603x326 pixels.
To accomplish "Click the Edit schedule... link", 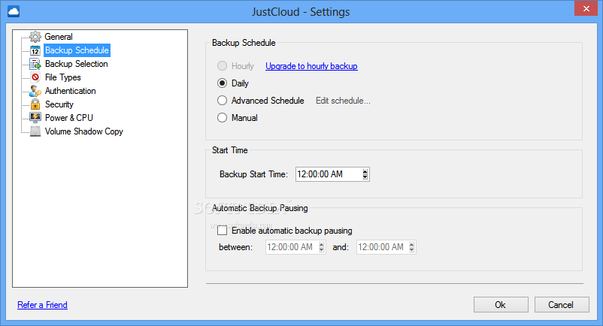I will tap(343, 101).
